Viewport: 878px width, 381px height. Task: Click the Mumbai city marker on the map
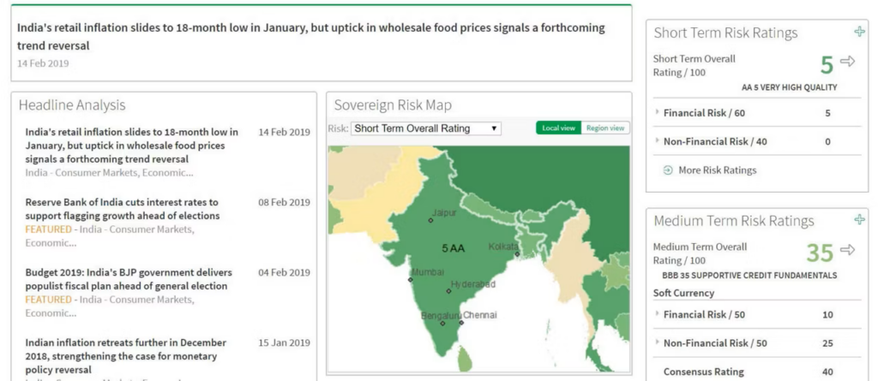[x=412, y=279]
